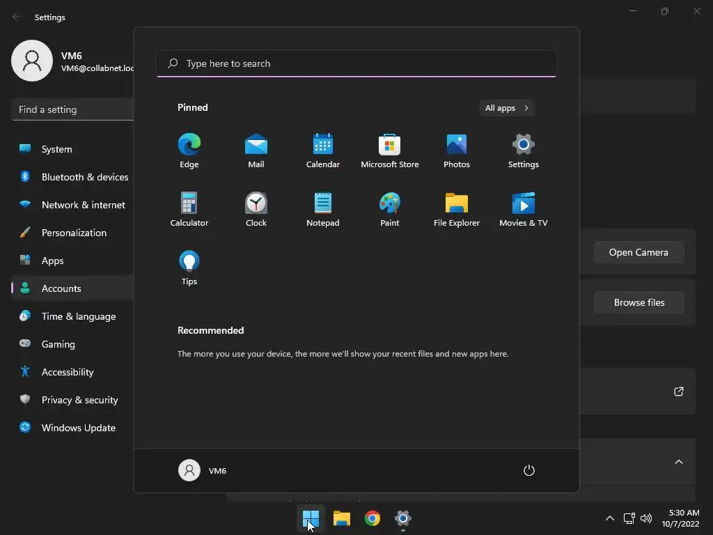713x535 pixels.
Task: Launch Notepad from pinned apps
Action: pos(323,209)
